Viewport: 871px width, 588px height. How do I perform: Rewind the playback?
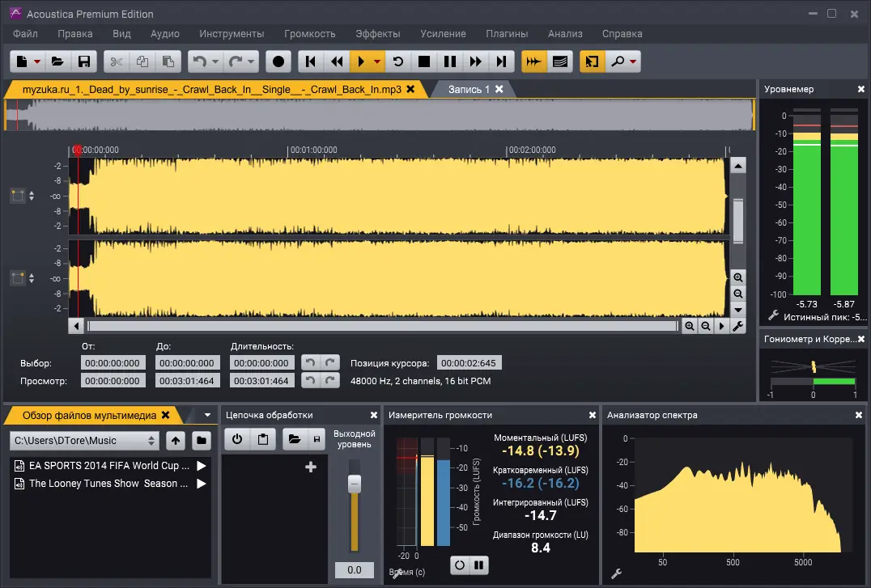click(x=337, y=61)
